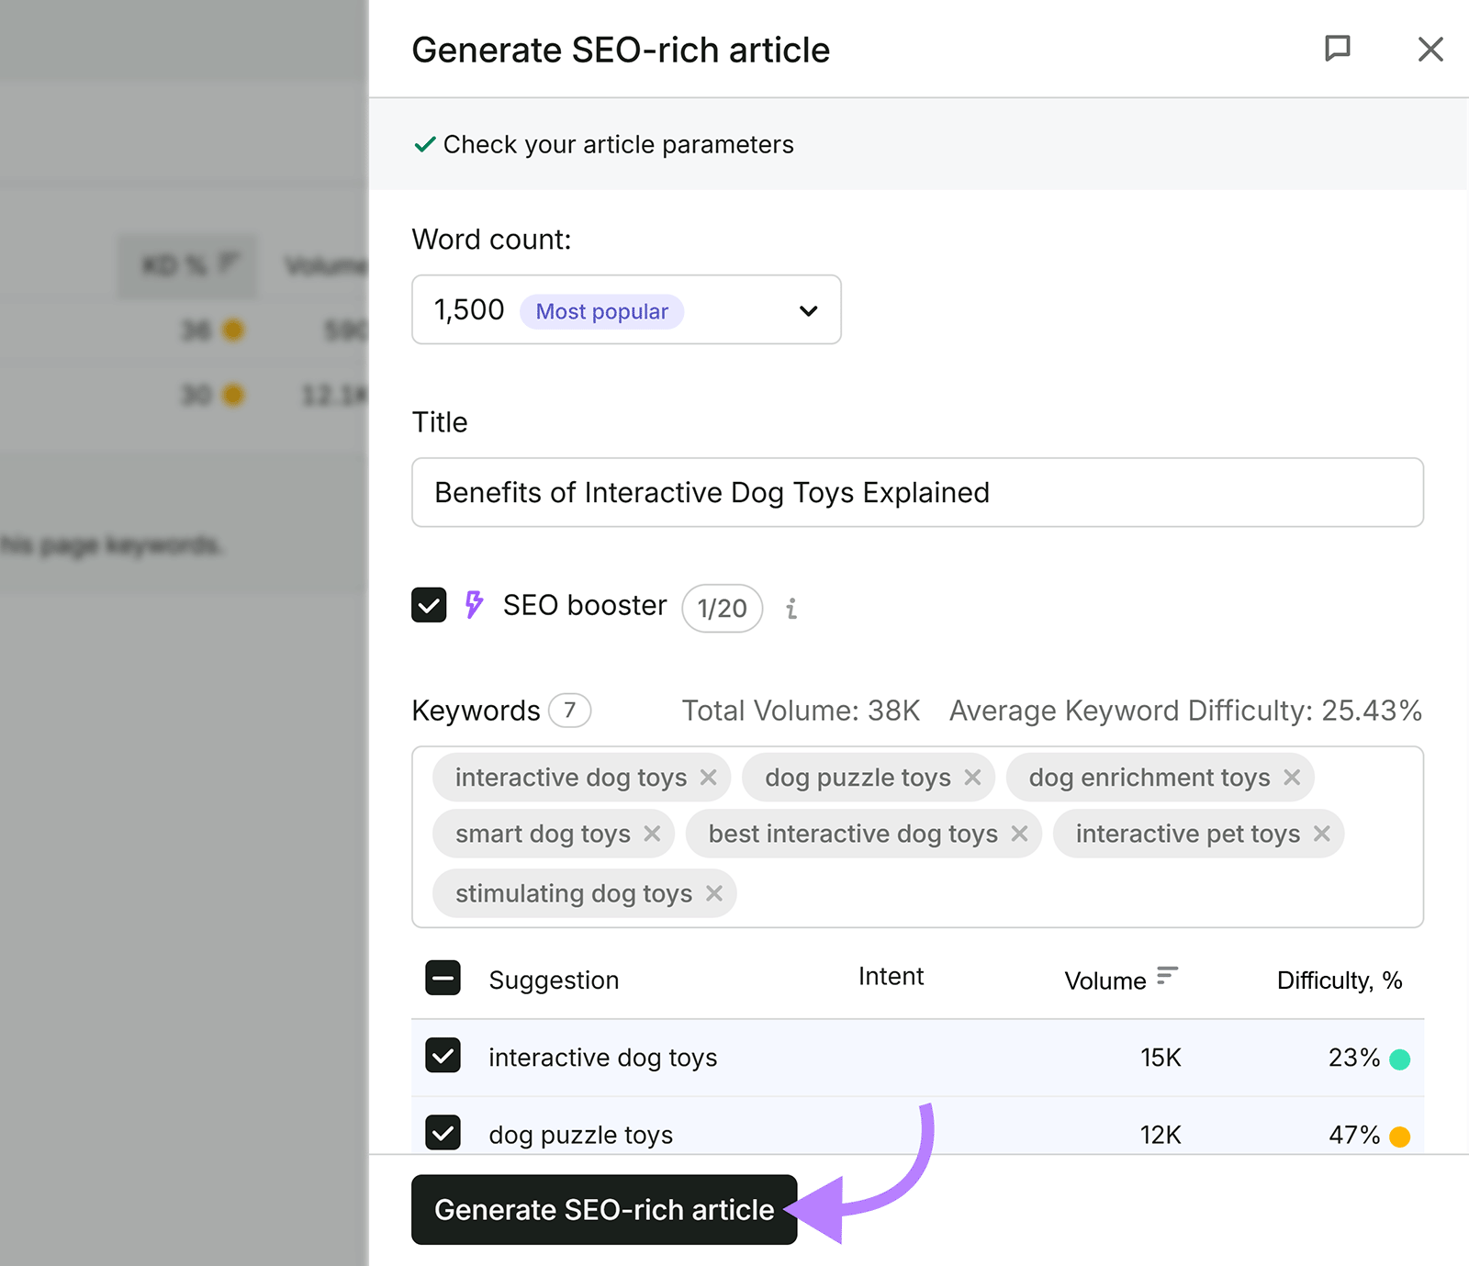Click the 'best interactive dog toys' chip text

pyautogui.click(x=853, y=834)
